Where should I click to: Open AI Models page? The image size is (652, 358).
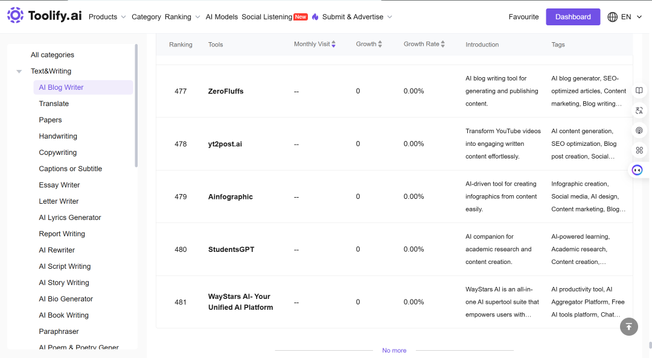coord(222,17)
